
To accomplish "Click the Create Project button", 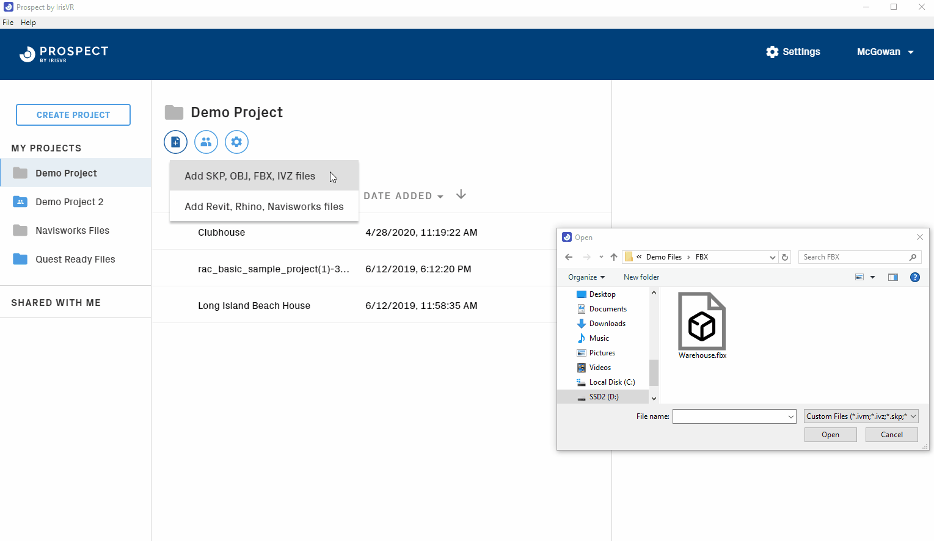I will point(73,115).
